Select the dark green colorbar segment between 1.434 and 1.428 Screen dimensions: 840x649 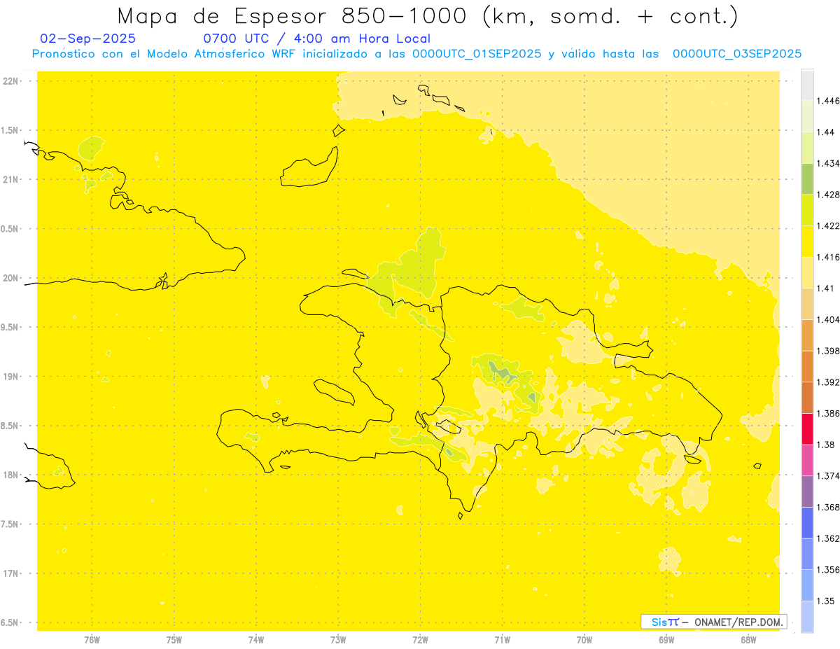[x=807, y=179]
